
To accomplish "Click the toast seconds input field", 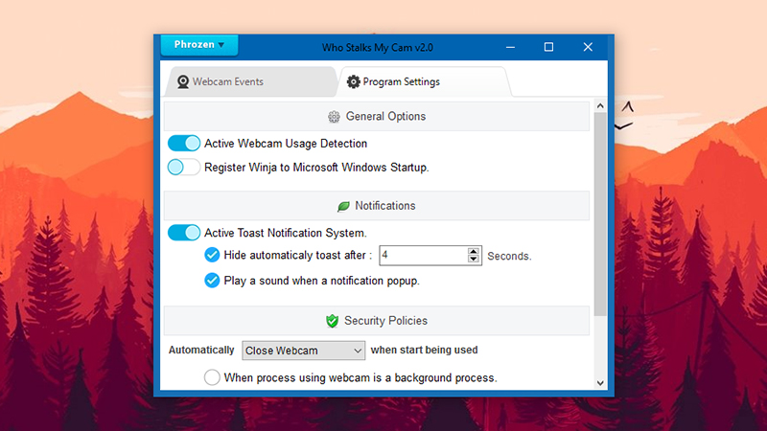I will tap(424, 255).
